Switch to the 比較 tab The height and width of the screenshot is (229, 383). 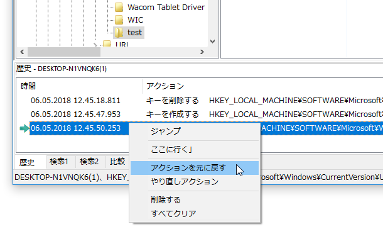point(117,162)
